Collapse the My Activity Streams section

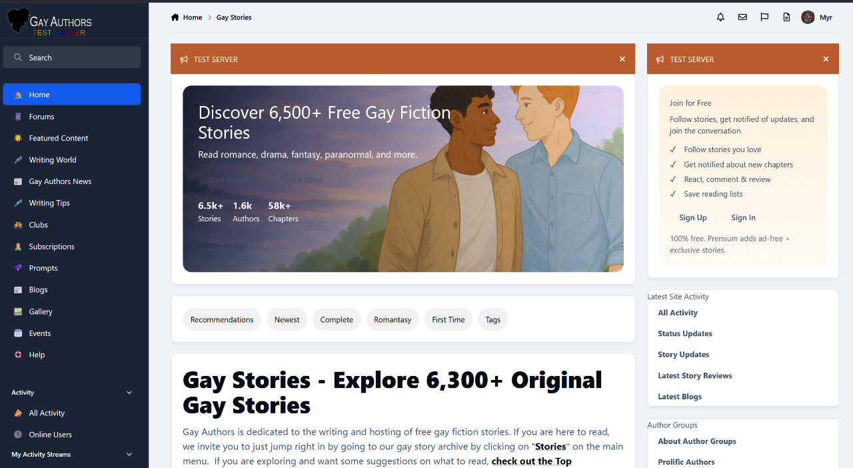pyautogui.click(x=129, y=455)
